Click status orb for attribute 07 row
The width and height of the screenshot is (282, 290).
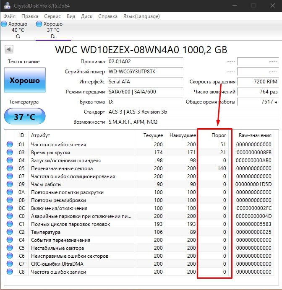click(x=10, y=176)
